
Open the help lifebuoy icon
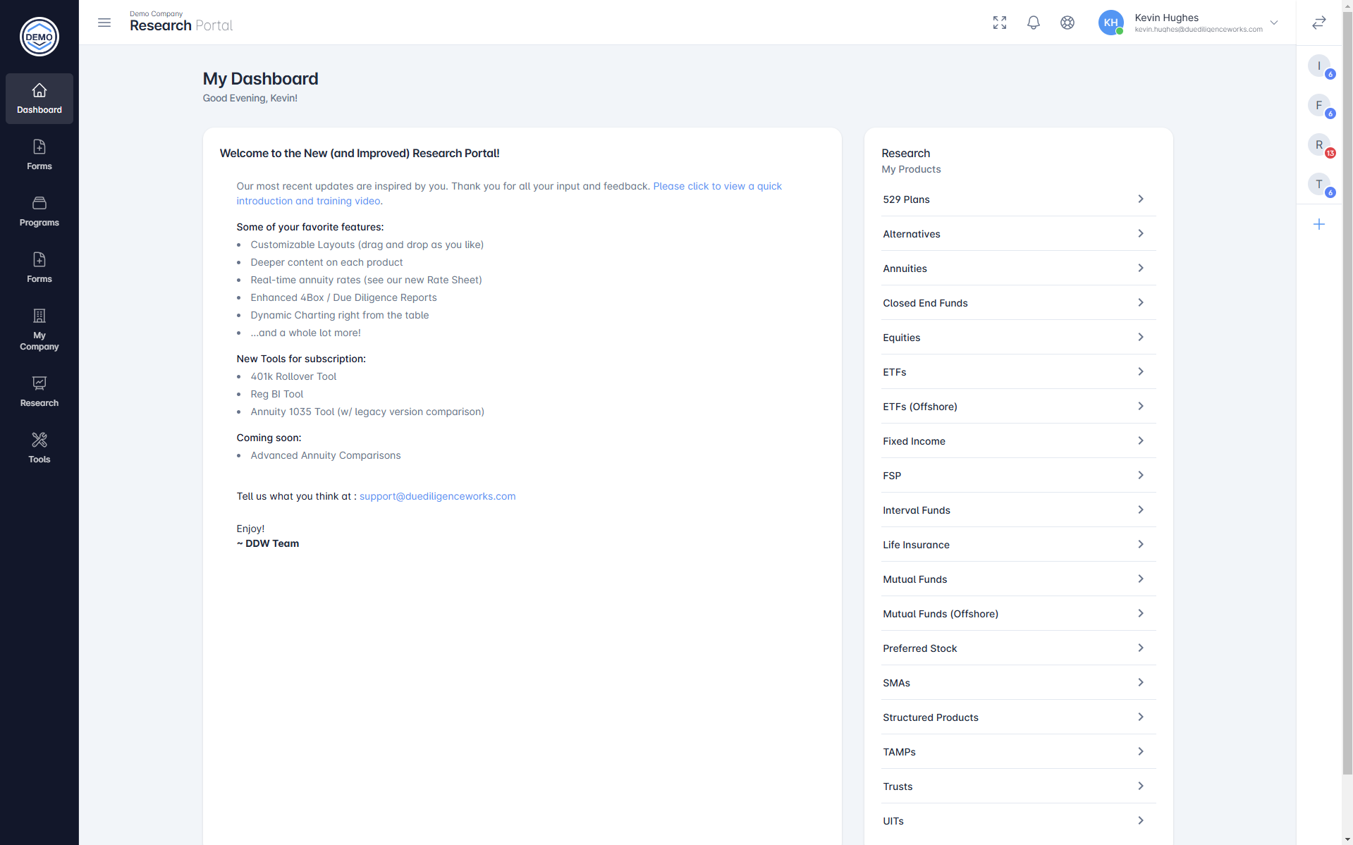click(x=1067, y=23)
